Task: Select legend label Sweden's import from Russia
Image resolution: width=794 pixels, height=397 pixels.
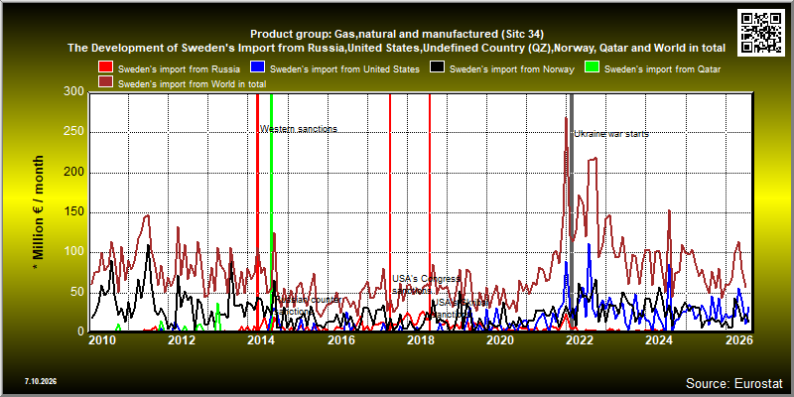Action: 179,69
